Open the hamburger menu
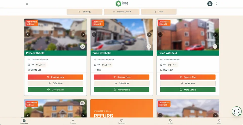 (27, 4)
